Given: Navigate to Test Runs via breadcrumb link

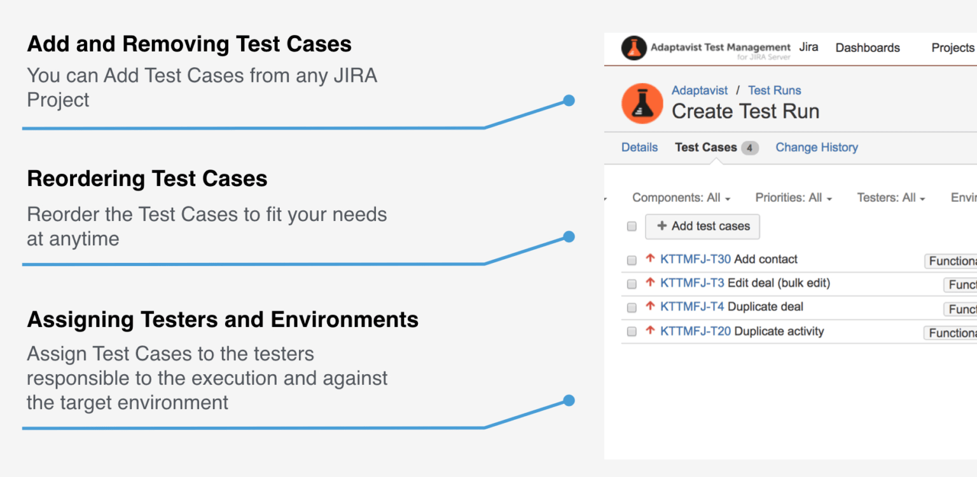Looking at the screenshot, I should (x=774, y=90).
